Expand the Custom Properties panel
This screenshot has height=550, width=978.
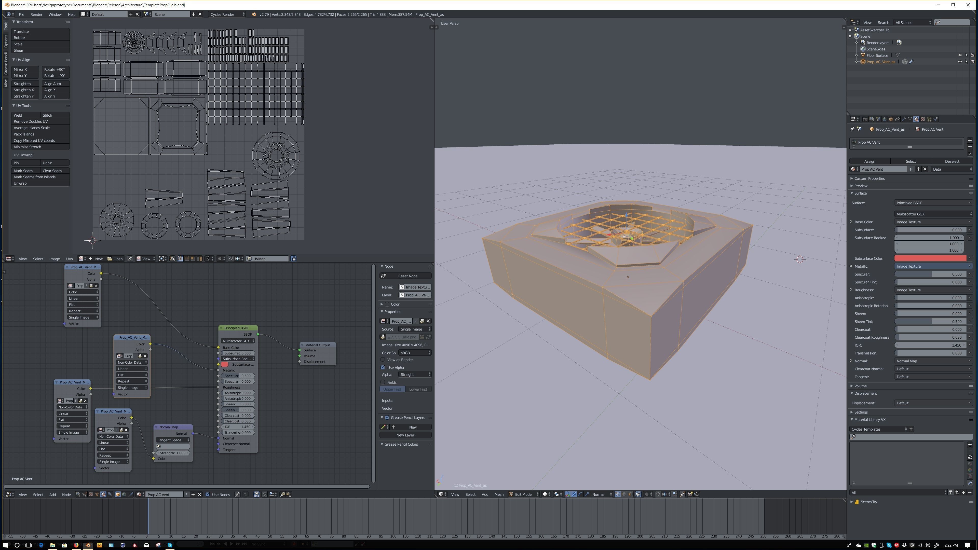tap(870, 178)
